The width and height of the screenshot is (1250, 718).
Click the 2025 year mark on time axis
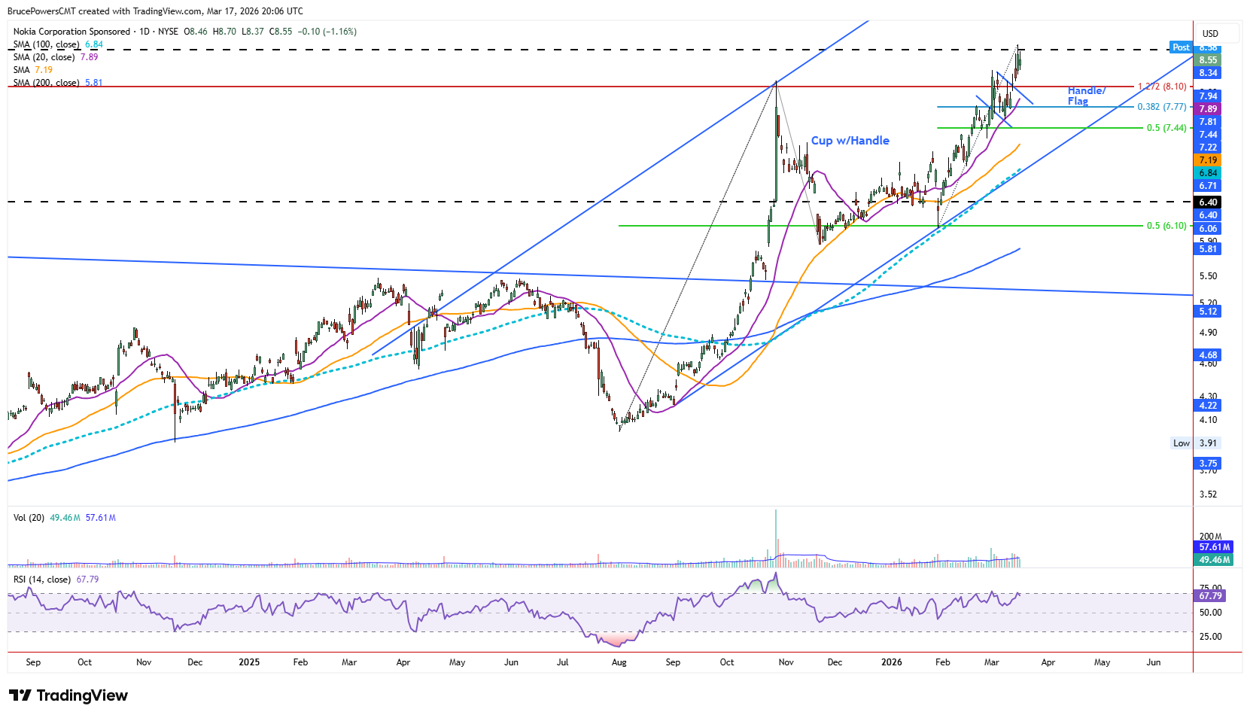[249, 662]
